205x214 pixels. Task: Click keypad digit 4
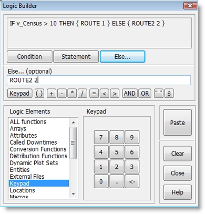pyautogui.click(x=101, y=152)
